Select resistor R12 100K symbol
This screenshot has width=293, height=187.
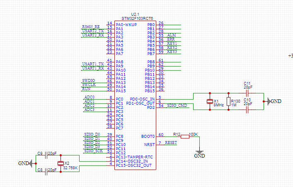coord(185,137)
